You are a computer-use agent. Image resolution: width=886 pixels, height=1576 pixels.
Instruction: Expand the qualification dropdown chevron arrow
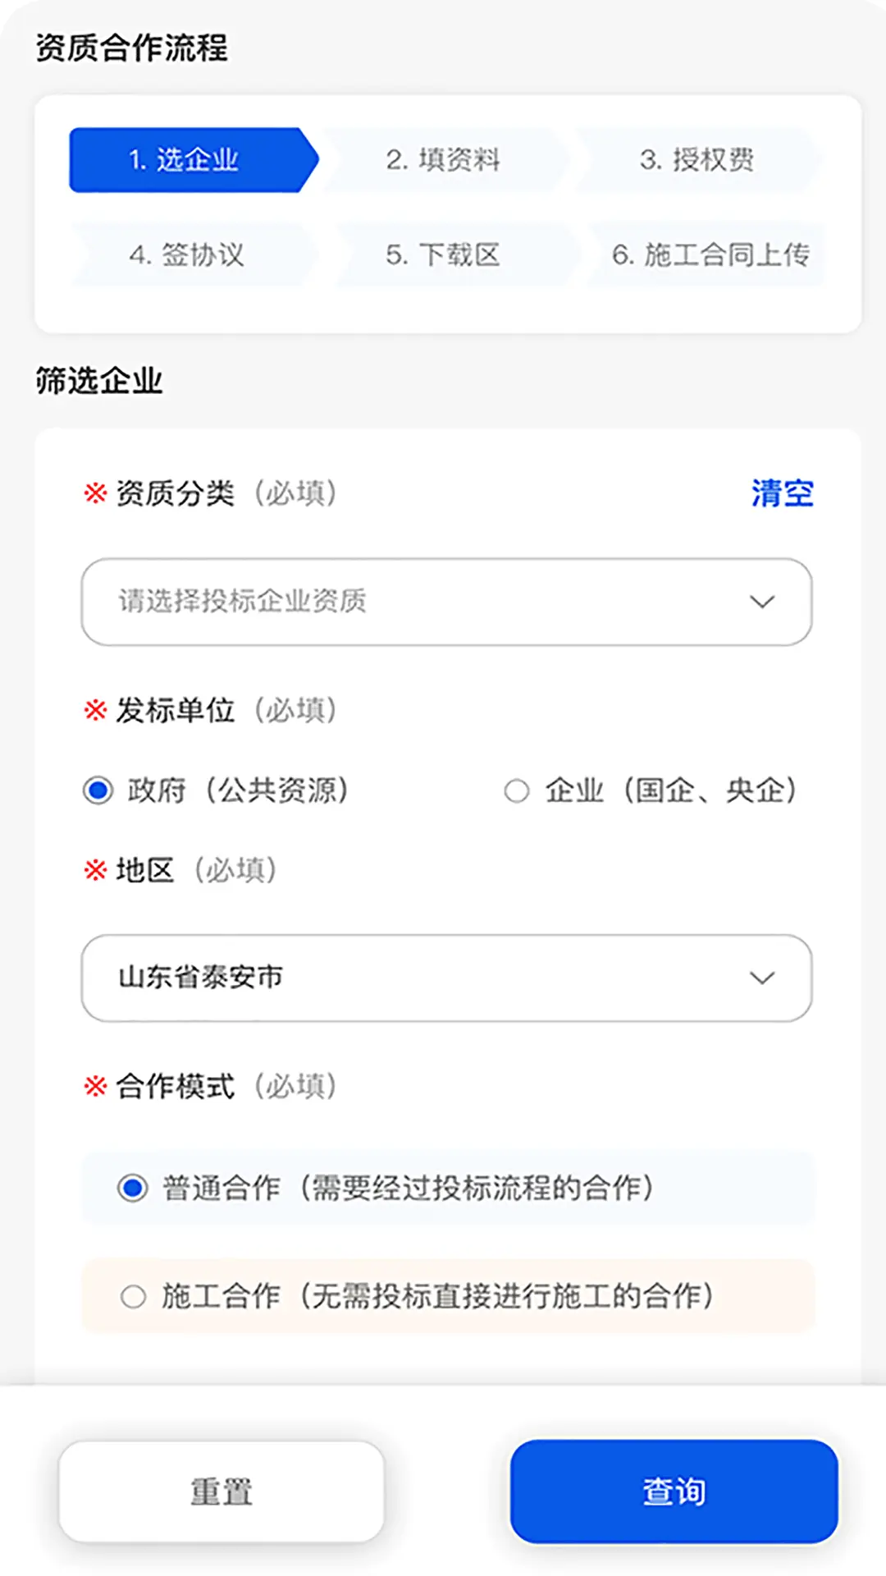(762, 602)
